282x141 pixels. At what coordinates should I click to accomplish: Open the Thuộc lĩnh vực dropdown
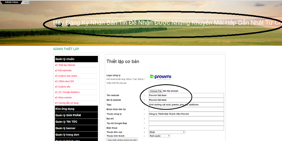pyautogui.click(x=167, y=132)
